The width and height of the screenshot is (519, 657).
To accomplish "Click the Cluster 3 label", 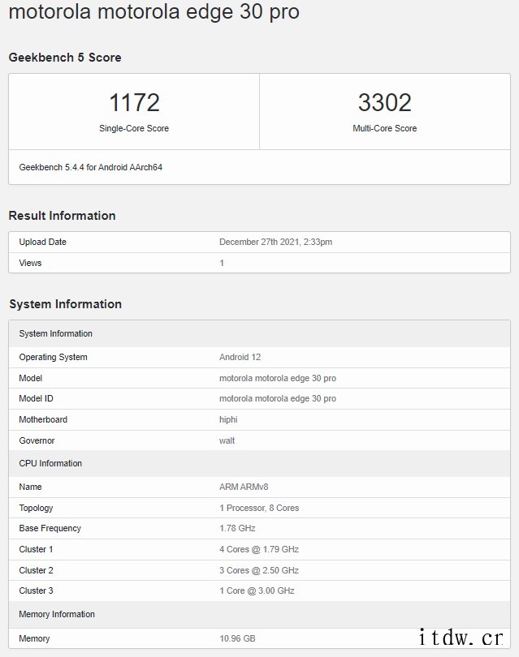I will coord(36,590).
